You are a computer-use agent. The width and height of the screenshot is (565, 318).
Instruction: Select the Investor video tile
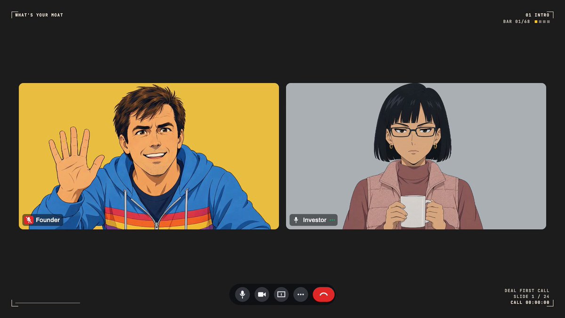click(x=416, y=156)
